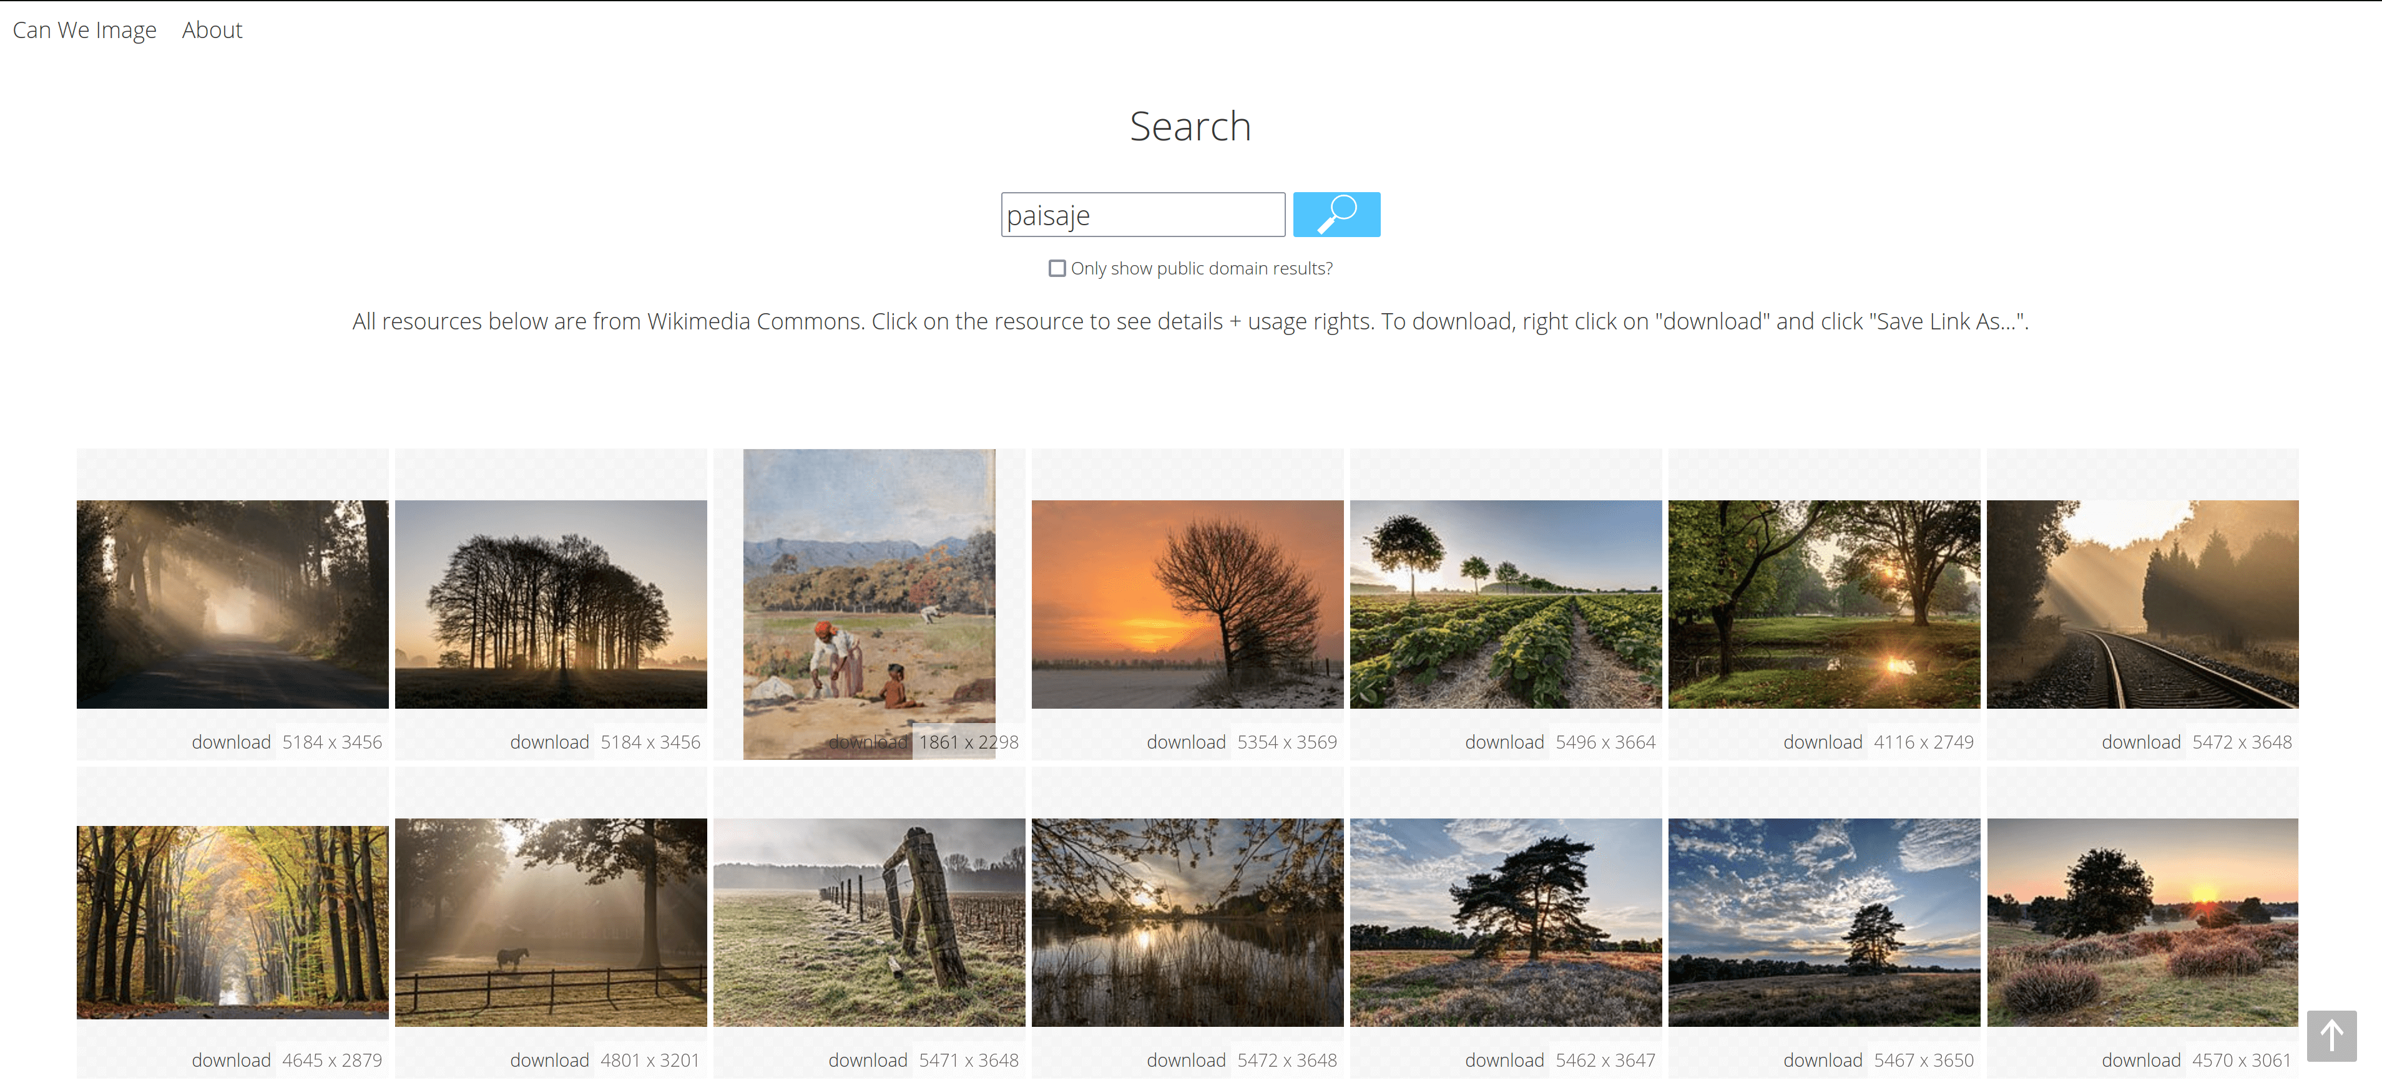Open the Can We Image home link
Screen dimensions: 2382x1083
[84, 31]
